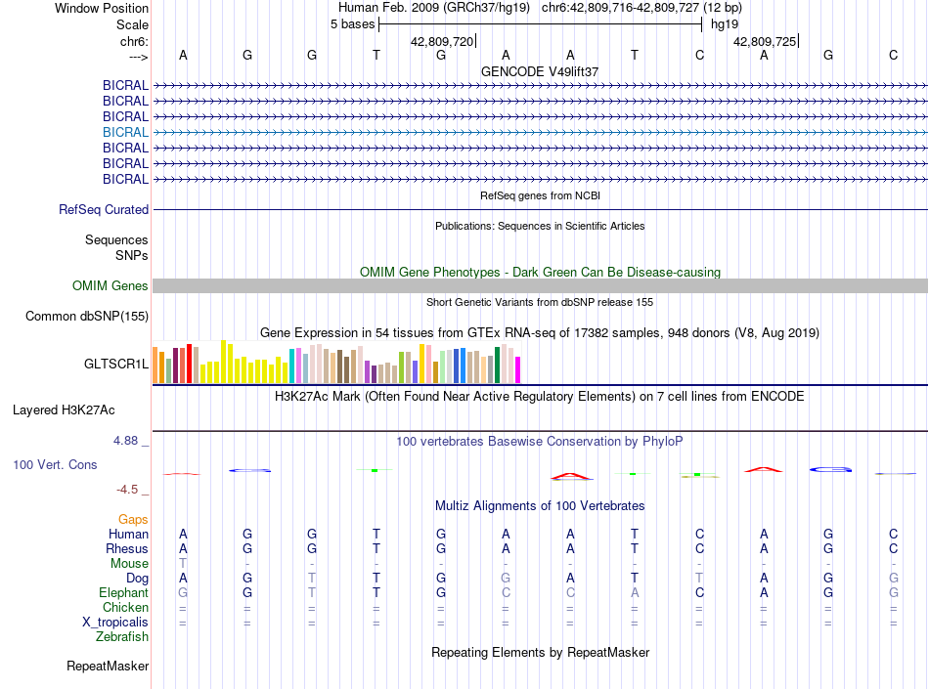
Task: Click the 100 Vert. Cons label
Action: 55,464
